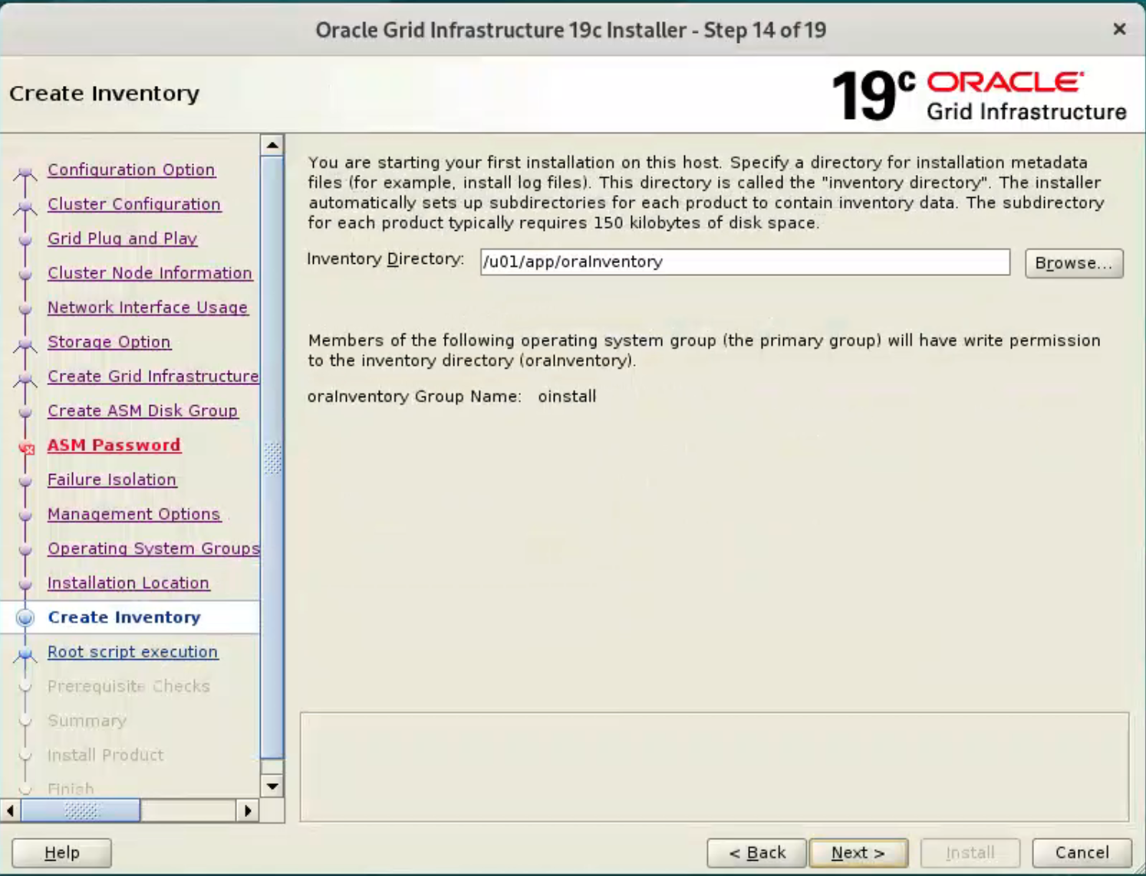This screenshot has width=1146, height=876.
Task: Click the step list scroll-down arrow
Action: pos(272,786)
